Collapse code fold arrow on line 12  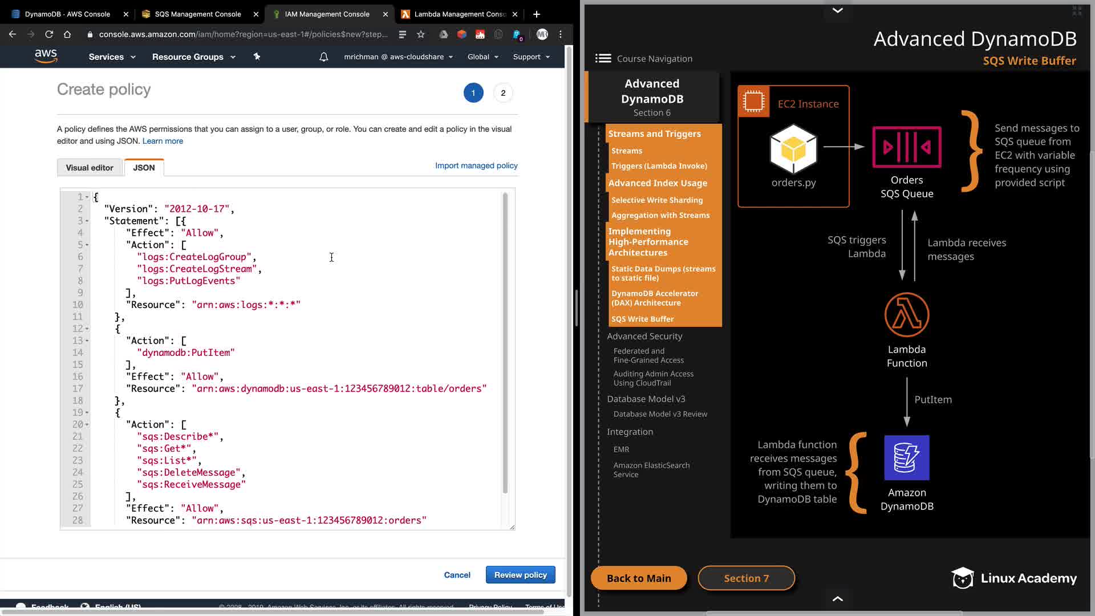click(x=87, y=329)
